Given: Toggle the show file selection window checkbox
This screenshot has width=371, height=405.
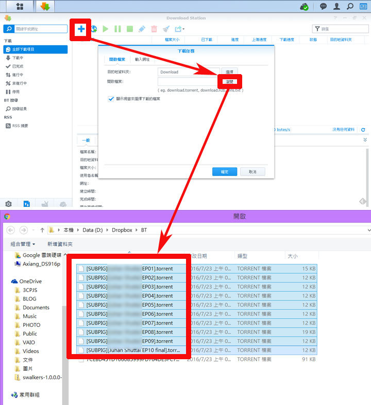Looking at the screenshot, I should click(111, 99).
